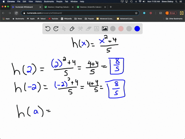Open the Window menu
This screenshot has height=139, width=185.
74,2
